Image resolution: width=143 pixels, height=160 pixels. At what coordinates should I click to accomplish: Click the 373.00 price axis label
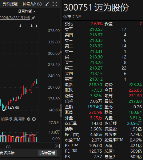(x=54, y=31)
